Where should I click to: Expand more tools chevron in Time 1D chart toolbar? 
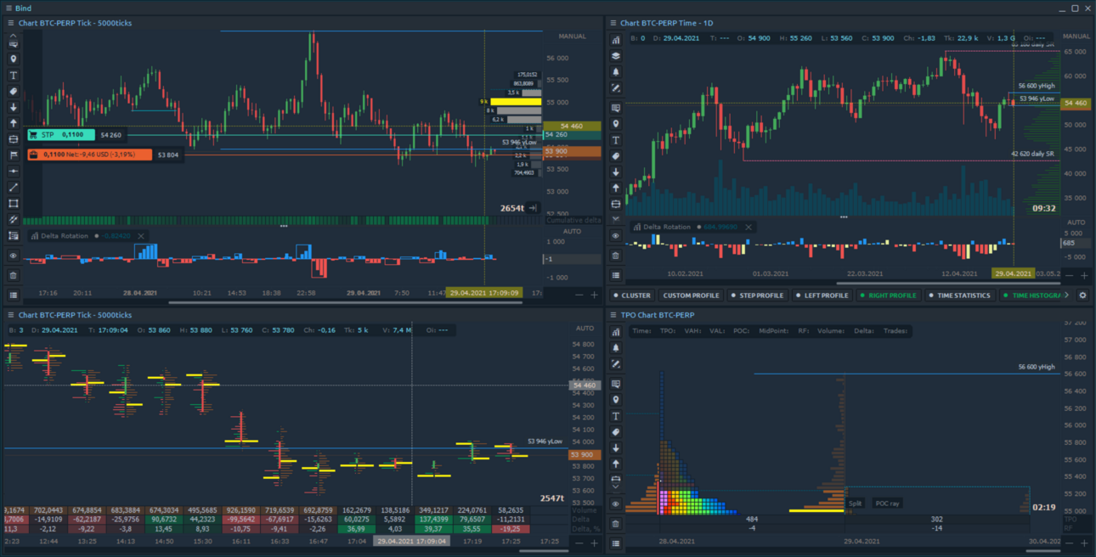(x=616, y=219)
